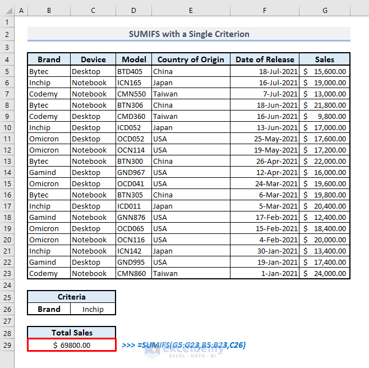
Task: Click sales cell $ 24,000.00
Action: pos(325,273)
